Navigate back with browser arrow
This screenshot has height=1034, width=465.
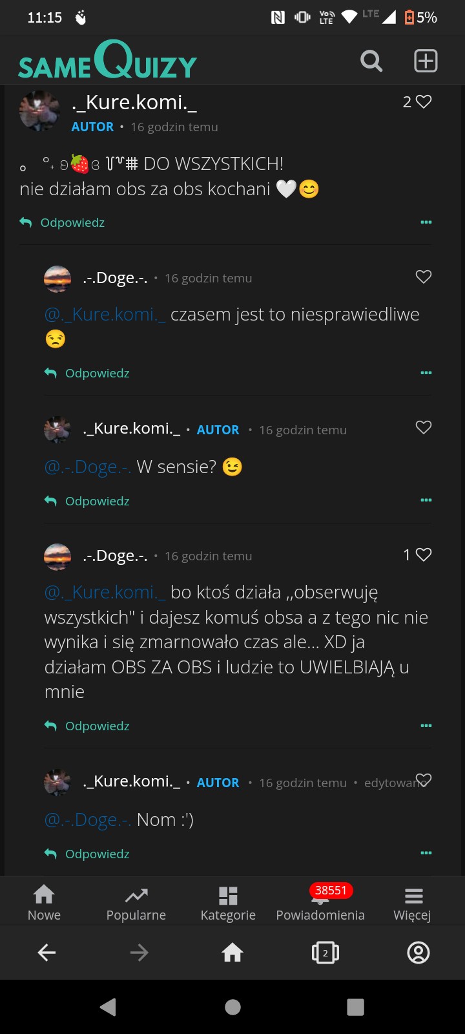(x=46, y=953)
